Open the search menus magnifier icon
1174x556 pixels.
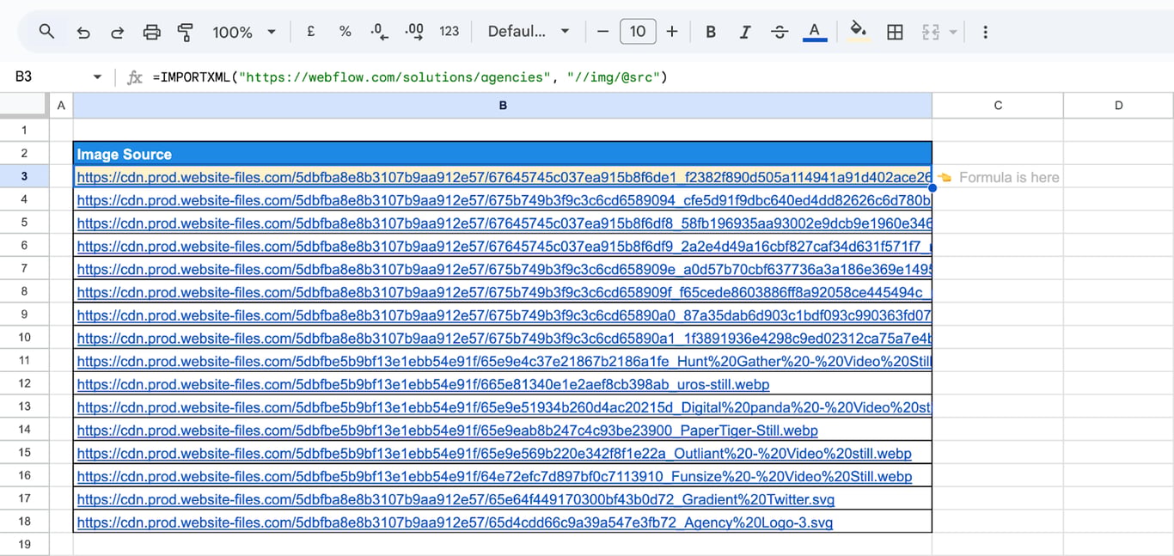click(x=46, y=32)
